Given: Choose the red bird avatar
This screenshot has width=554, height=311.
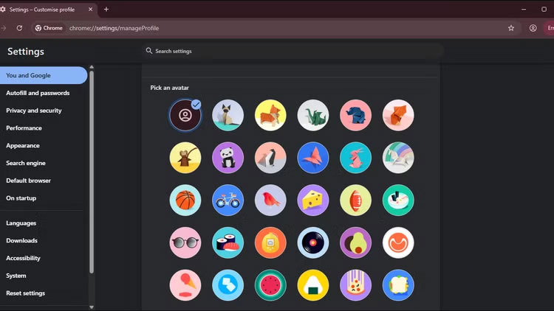Looking at the screenshot, I should click(270, 200).
